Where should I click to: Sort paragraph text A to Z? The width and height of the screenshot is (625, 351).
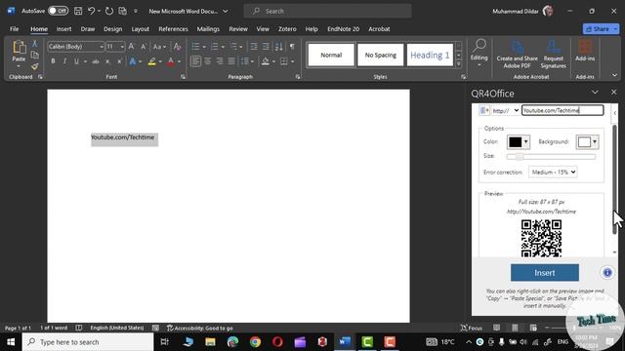(x=278, y=47)
